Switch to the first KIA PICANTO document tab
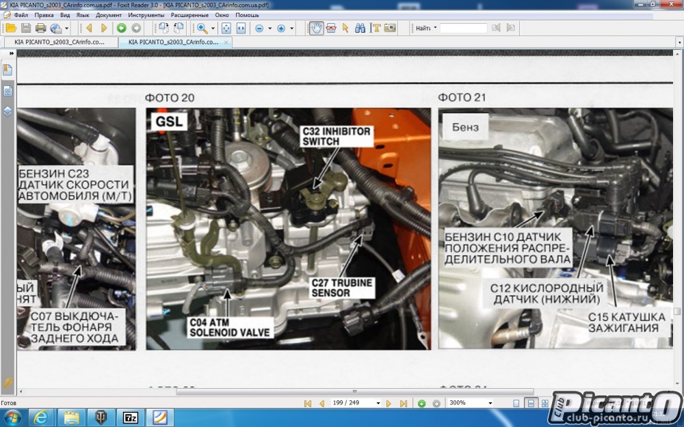Screen dimensions: 684x427 [60, 42]
